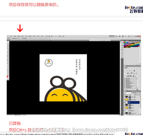143x135 pixels.
Task: Select the Brush tool
Action: (8, 54)
